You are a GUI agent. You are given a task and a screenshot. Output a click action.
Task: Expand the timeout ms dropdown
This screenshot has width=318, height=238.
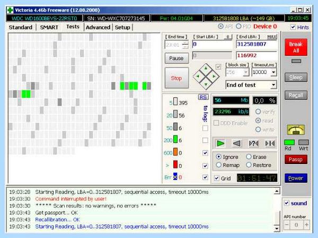pyautogui.click(x=264, y=72)
